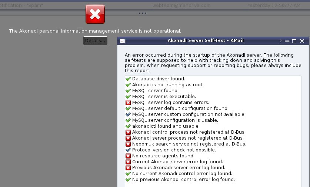Image resolution: width=310 pixels, height=187 pixels.
Task: Select 'Akonadi is not running as root' row
Action: point(213,84)
